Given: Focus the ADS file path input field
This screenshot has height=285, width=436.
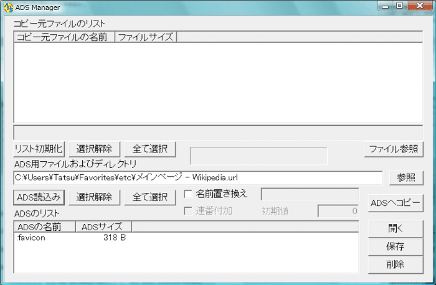Looking at the screenshot, I should [197, 178].
